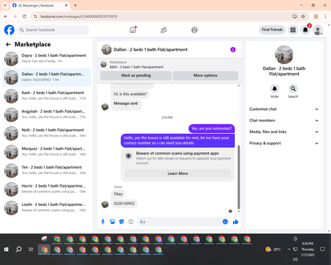Screen dimensions: 331x265
Task: Click More options button
Action: coord(205,76)
